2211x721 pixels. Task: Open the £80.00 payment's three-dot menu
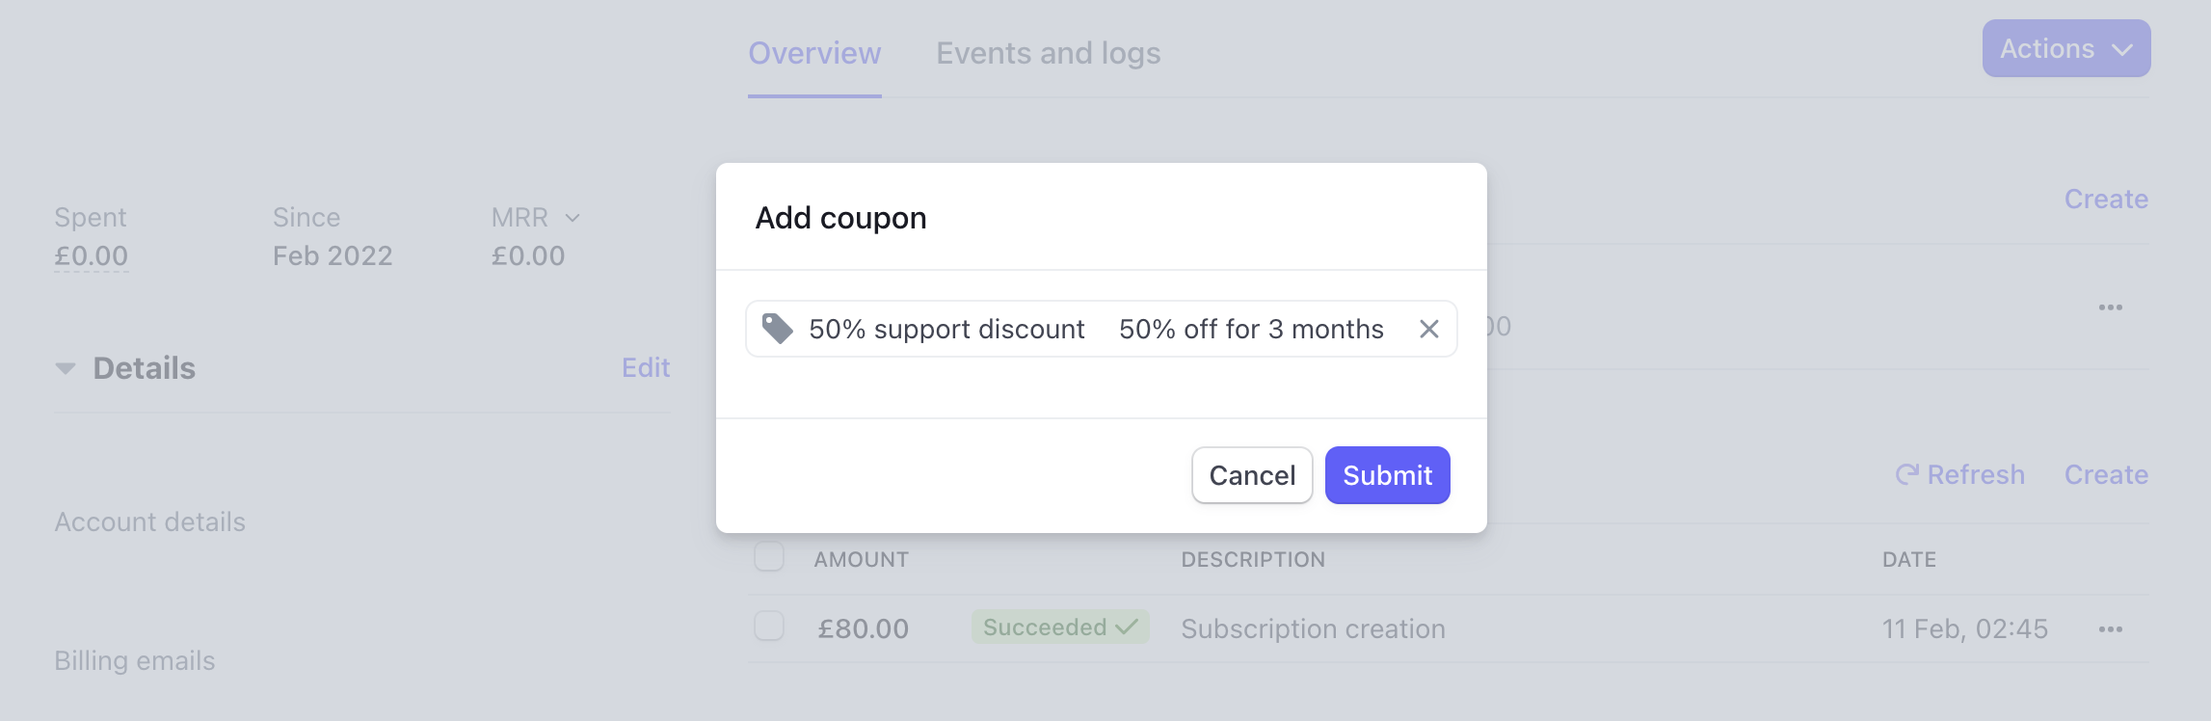[2110, 629]
